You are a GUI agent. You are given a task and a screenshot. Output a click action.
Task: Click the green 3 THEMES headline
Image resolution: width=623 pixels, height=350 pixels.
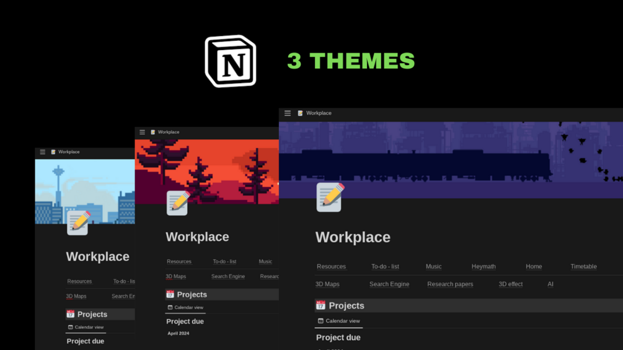tap(351, 61)
